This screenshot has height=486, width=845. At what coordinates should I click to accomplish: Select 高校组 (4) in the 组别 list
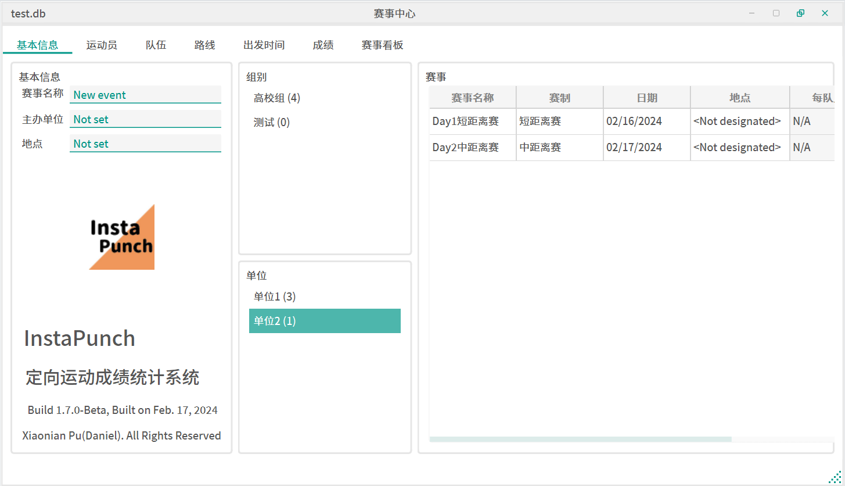[277, 98]
